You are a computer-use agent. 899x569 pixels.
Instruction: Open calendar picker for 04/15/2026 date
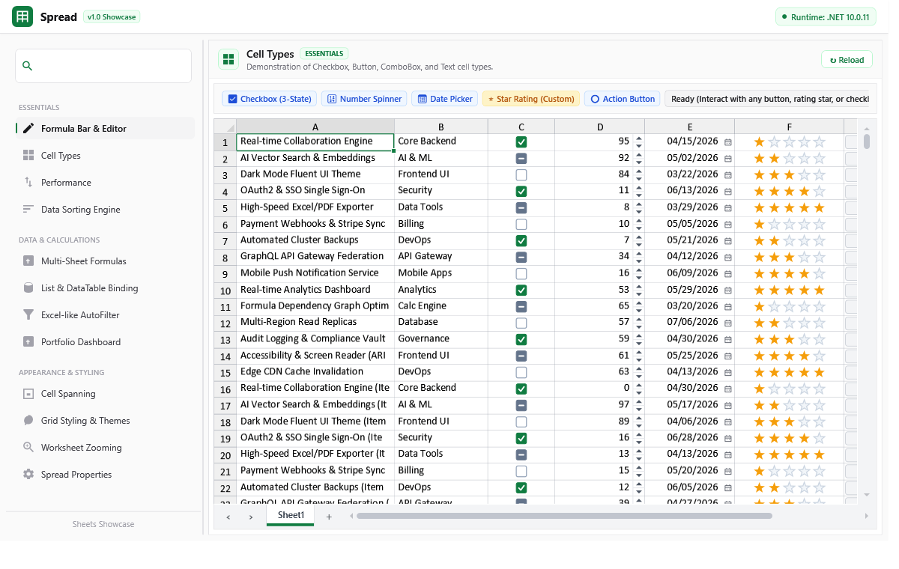[x=728, y=142]
